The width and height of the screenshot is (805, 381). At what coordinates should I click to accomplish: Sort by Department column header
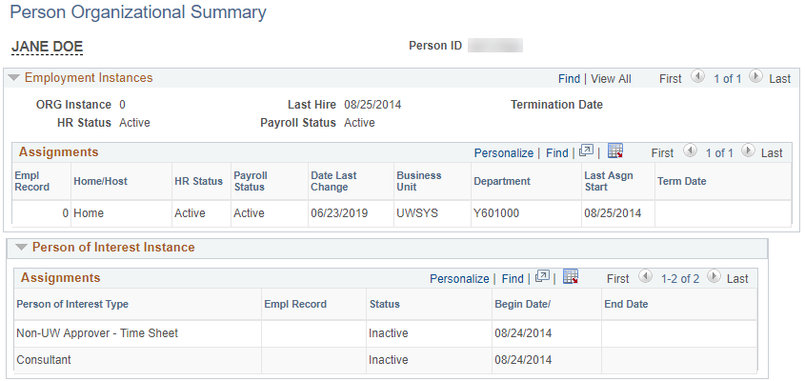pos(502,181)
